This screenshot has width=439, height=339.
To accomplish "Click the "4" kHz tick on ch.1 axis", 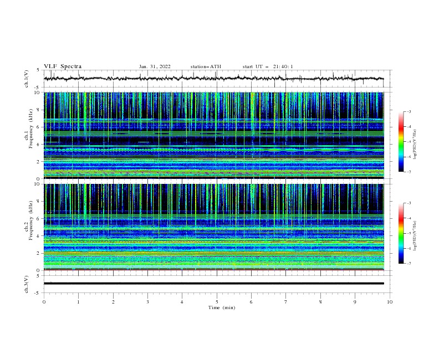I will point(39,144).
